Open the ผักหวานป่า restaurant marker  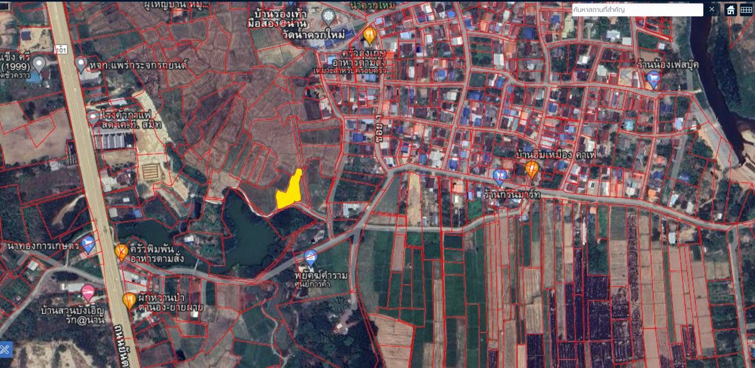[129, 301]
